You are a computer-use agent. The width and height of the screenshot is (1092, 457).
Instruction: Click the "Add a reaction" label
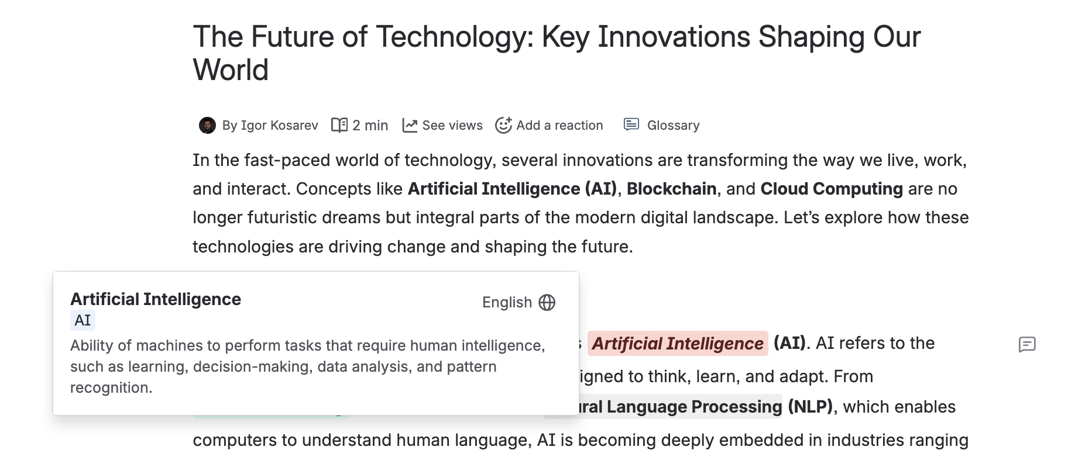pos(559,126)
